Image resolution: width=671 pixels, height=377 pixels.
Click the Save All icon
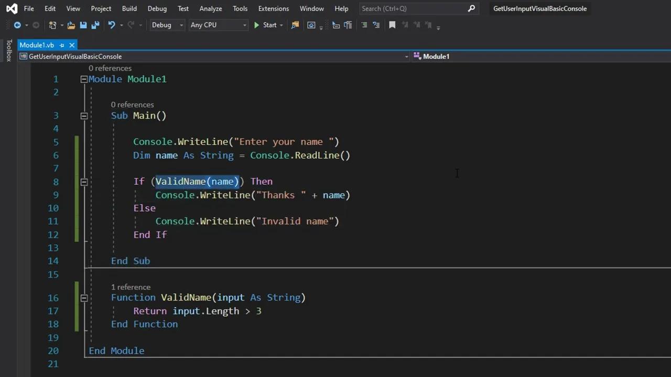tap(95, 25)
